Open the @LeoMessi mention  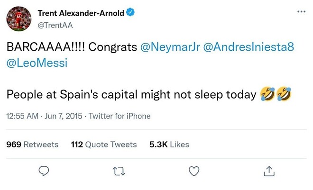click(37, 63)
